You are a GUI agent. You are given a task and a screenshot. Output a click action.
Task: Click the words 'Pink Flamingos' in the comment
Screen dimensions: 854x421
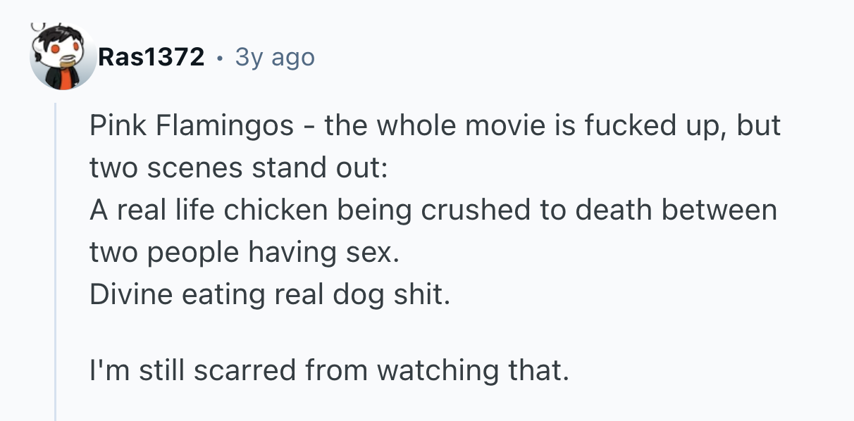[x=192, y=126]
